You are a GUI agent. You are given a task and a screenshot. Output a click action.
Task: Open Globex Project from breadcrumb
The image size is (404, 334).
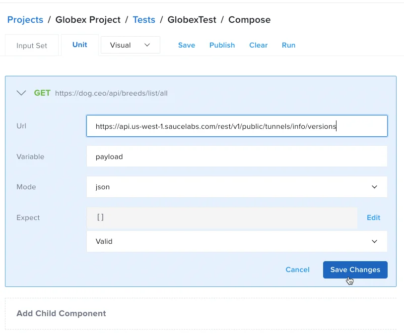pyautogui.click(x=88, y=19)
